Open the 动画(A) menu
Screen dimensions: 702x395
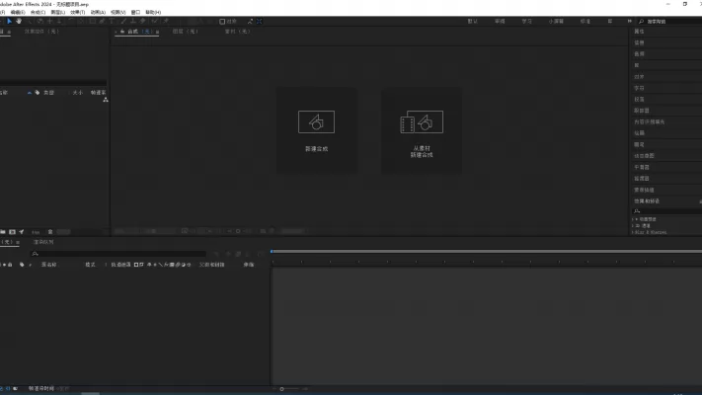click(x=98, y=13)
